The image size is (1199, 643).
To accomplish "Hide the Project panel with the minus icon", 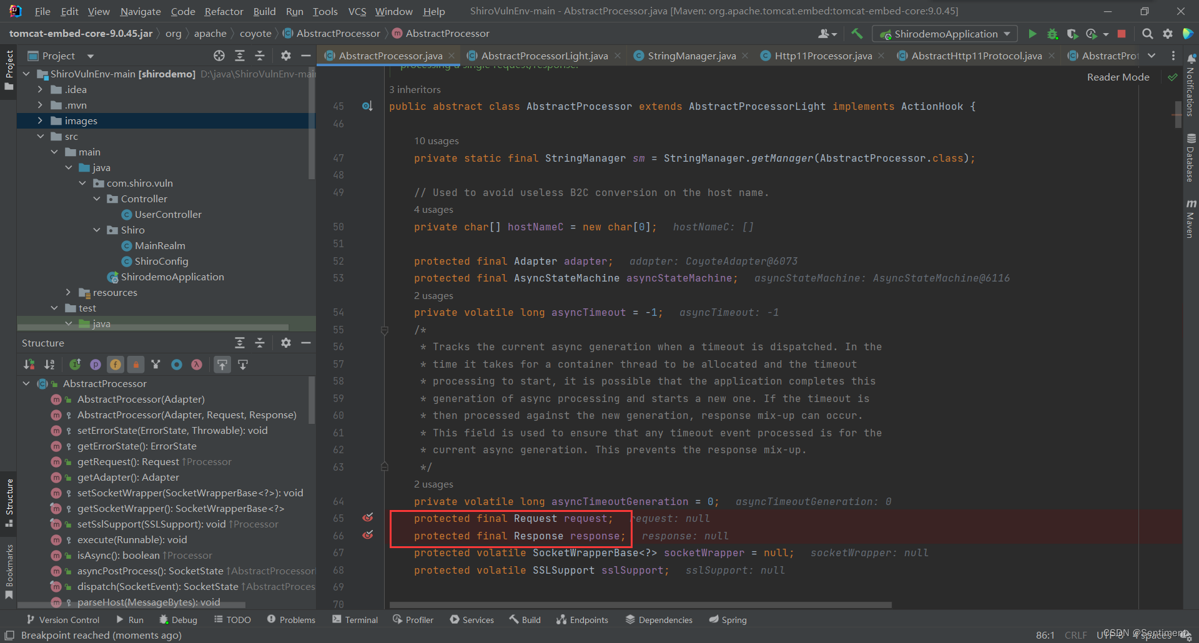I will coord(306,56).
